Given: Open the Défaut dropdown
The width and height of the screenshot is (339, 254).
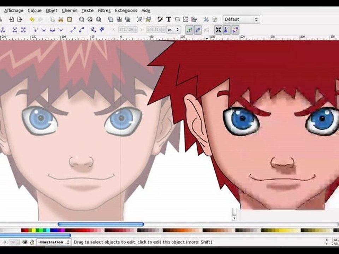Looking at the screenshot, I should [x=241, y=19].
